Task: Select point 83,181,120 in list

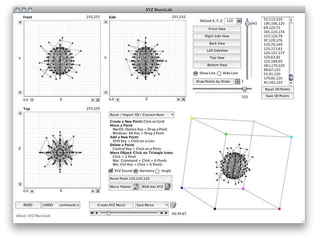Action: click(x=273, y=83)
